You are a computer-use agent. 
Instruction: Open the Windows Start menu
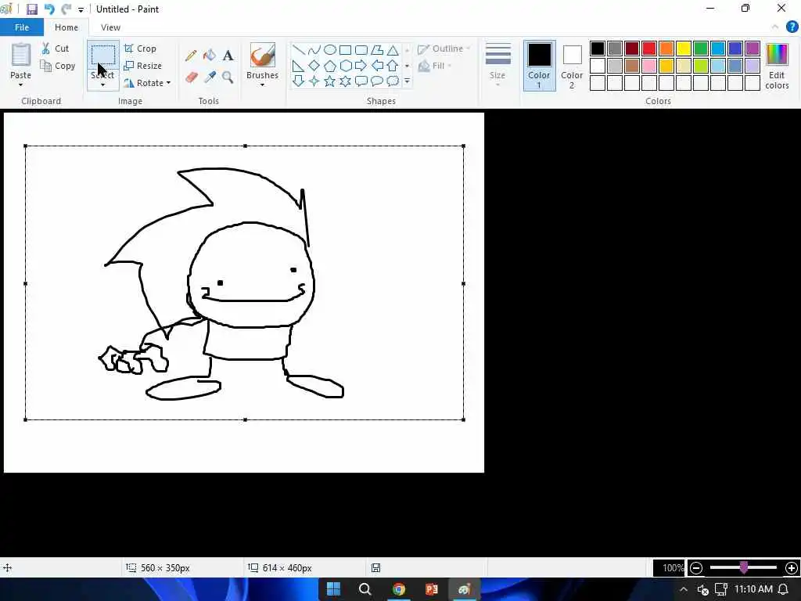tap(333, 589)
